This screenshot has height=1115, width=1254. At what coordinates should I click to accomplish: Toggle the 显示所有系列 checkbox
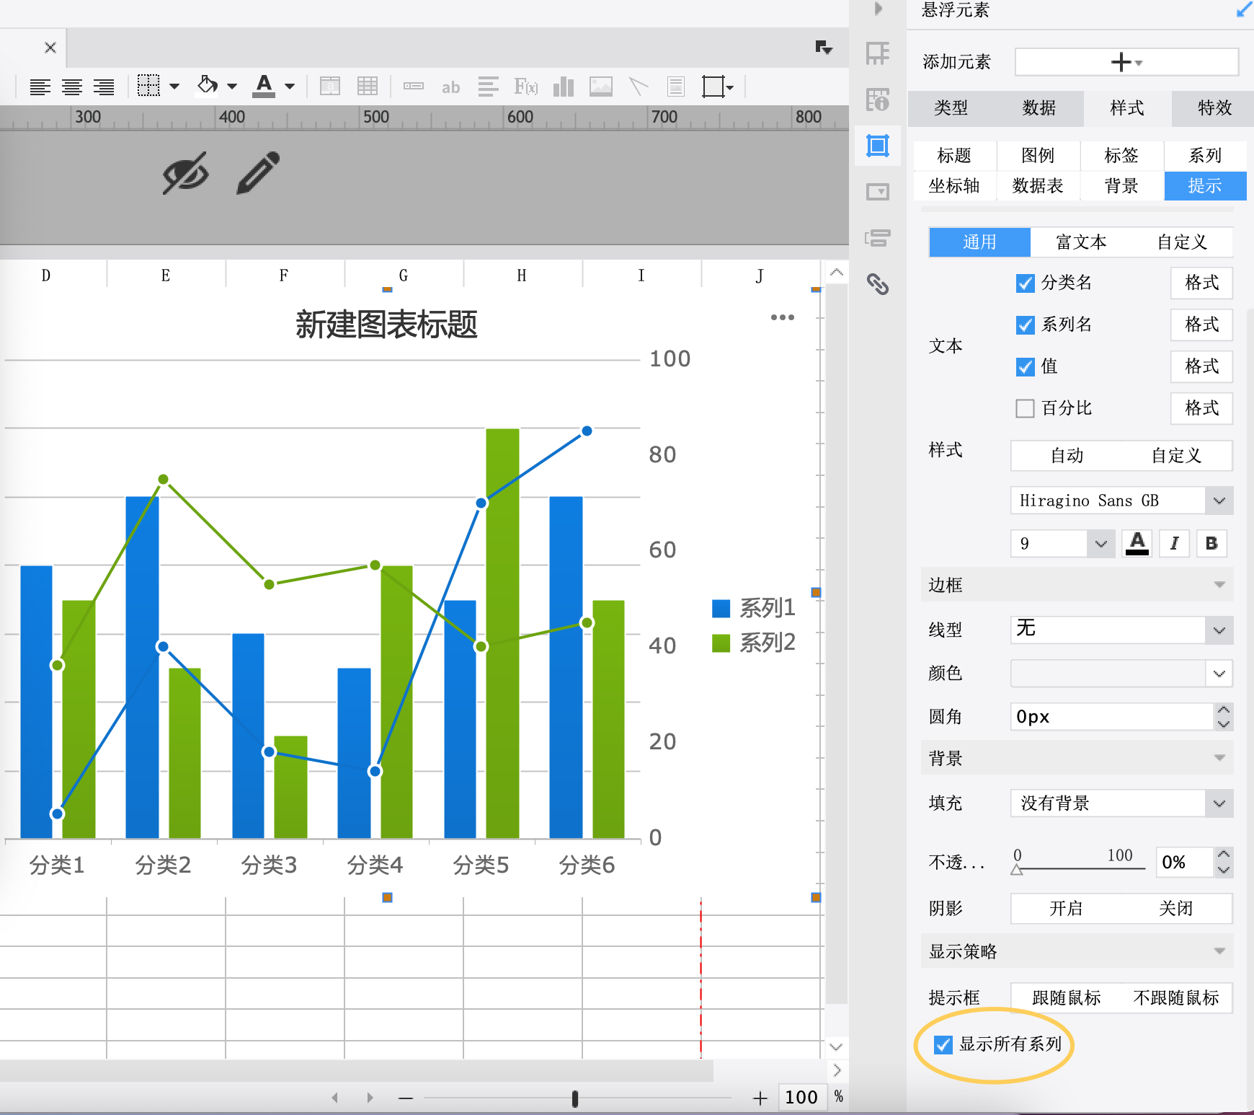[x=943, y=1044]
